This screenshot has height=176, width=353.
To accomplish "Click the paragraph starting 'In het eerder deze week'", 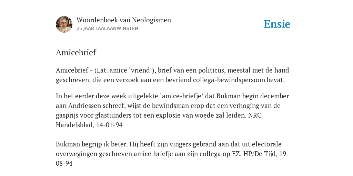I will (x=172, y=110).
